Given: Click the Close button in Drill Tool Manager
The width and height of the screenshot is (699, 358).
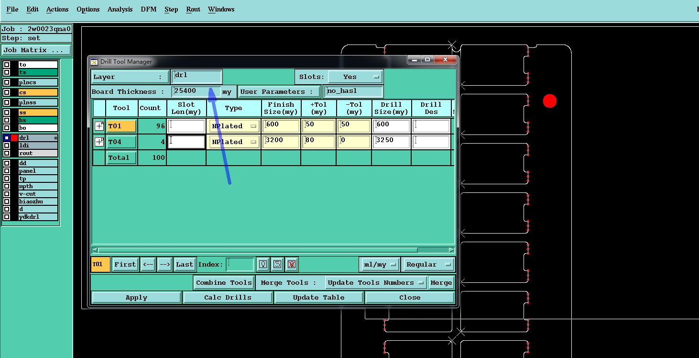Looking at the screenshot, I should click(410, 297).
